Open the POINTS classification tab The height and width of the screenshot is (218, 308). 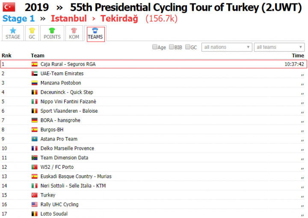coord(52,33)
